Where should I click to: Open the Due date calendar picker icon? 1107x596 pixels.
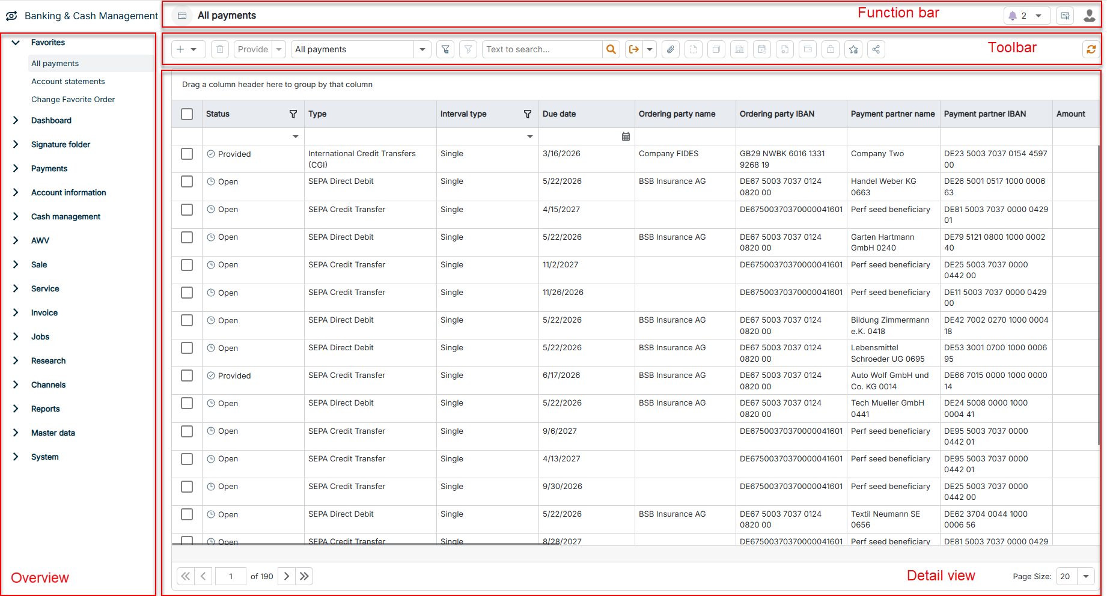click(x=626, y=136)
